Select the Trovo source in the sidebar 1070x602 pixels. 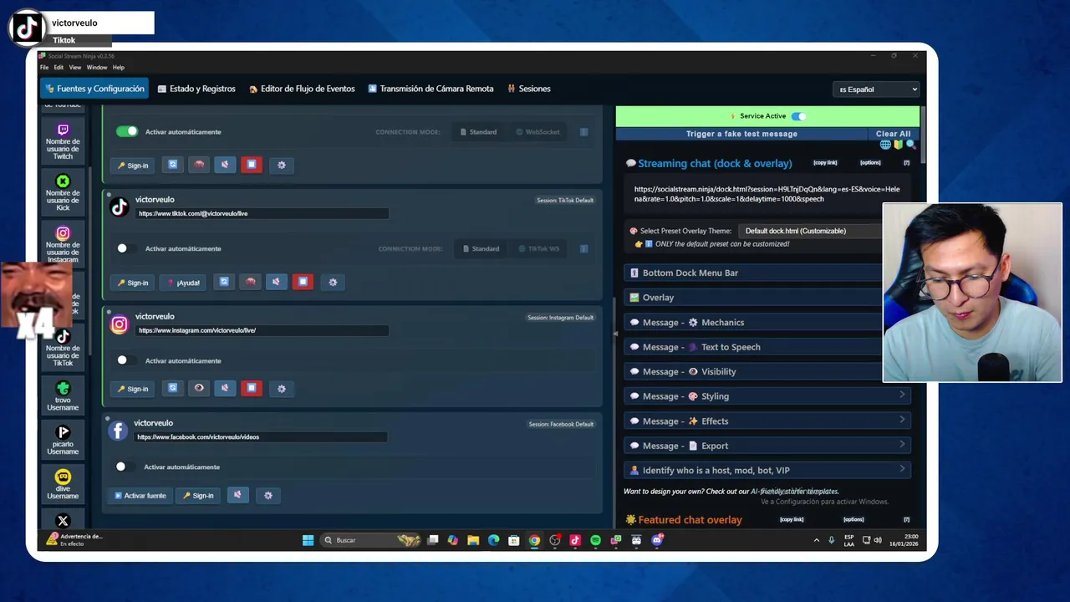pos(63,395)
